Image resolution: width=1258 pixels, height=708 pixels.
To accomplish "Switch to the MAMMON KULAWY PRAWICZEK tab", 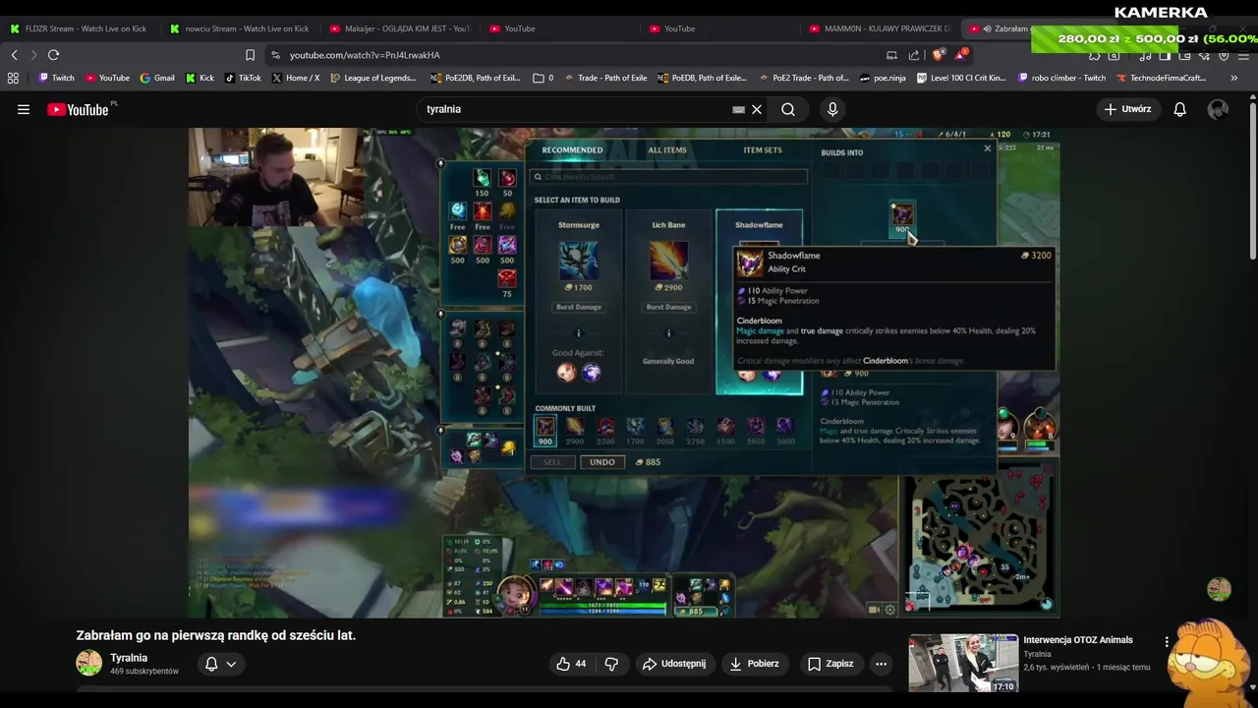I will (880, 29).
